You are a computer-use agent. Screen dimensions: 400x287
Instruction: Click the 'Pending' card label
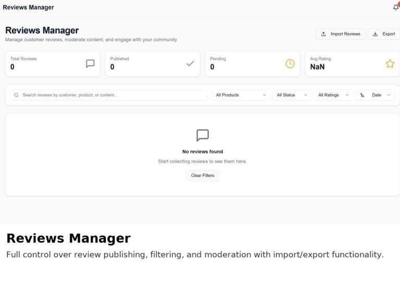coord(218,59)
